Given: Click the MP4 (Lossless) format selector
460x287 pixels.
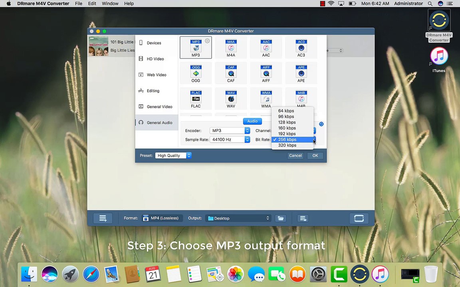Looking at the screenshot, I should [x=162, y=218].
